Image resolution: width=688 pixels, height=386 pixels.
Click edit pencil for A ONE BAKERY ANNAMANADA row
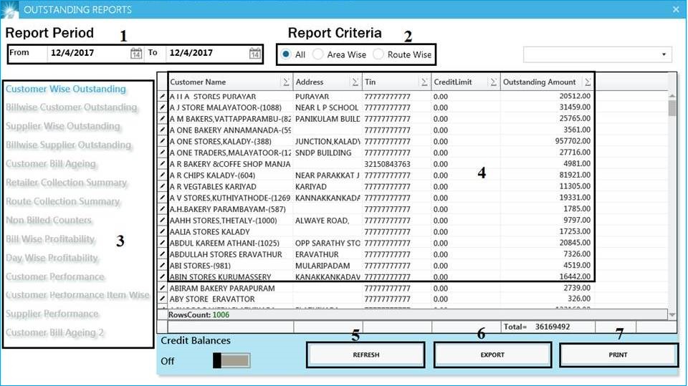point(163,130)
